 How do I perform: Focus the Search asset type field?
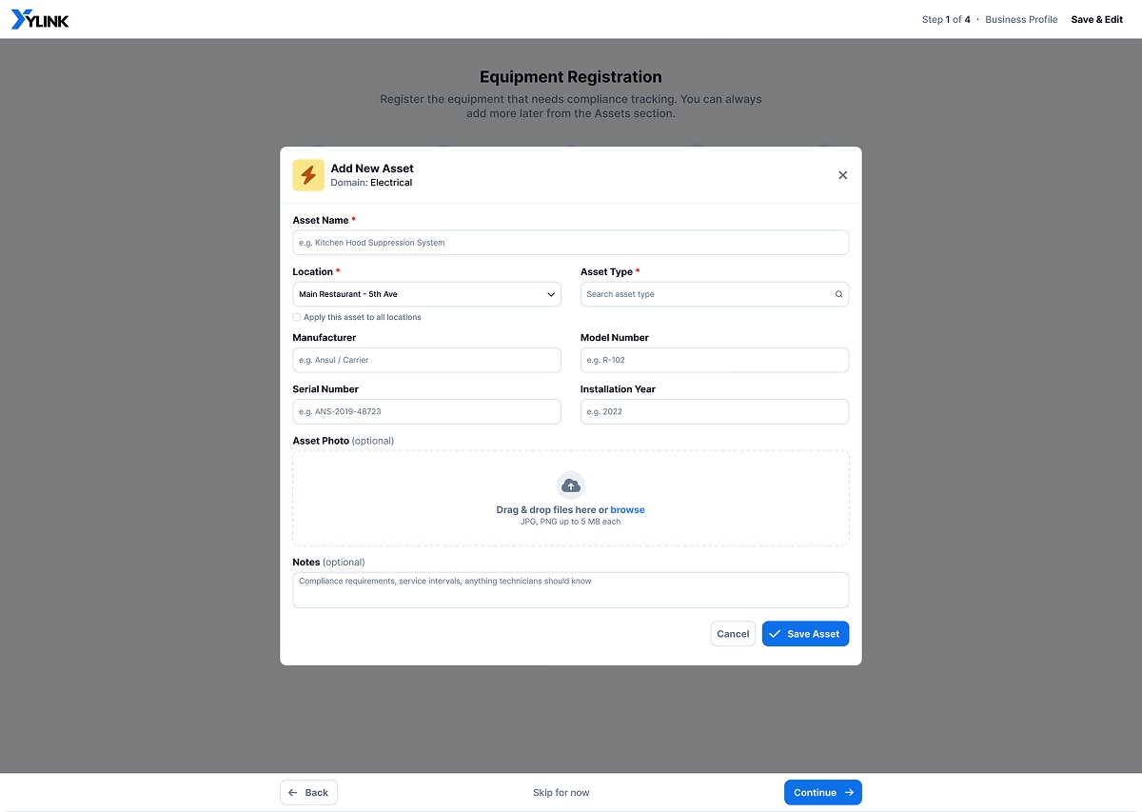(715, 294)
